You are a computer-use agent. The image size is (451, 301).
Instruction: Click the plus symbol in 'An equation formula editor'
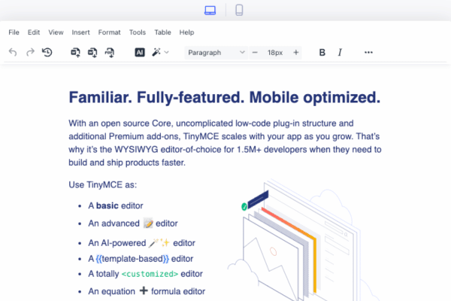point(144,290)
